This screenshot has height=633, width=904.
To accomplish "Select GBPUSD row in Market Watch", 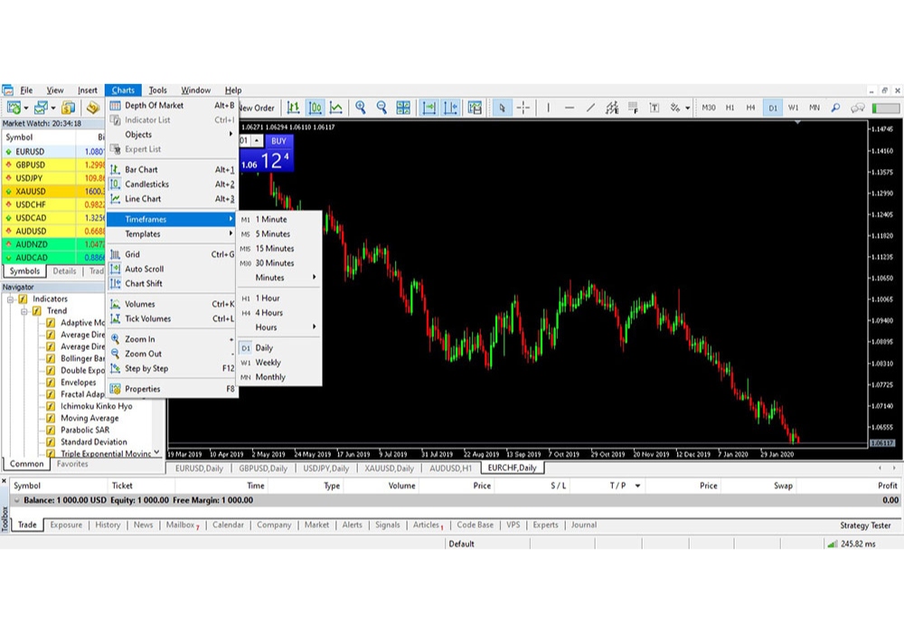I will (53, 165).
